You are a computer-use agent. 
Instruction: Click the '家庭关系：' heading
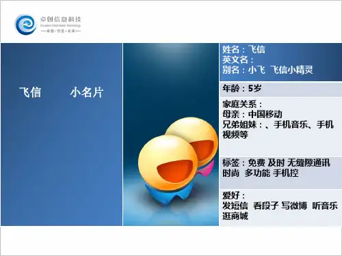pyautogui.click(x=242, y=104)
